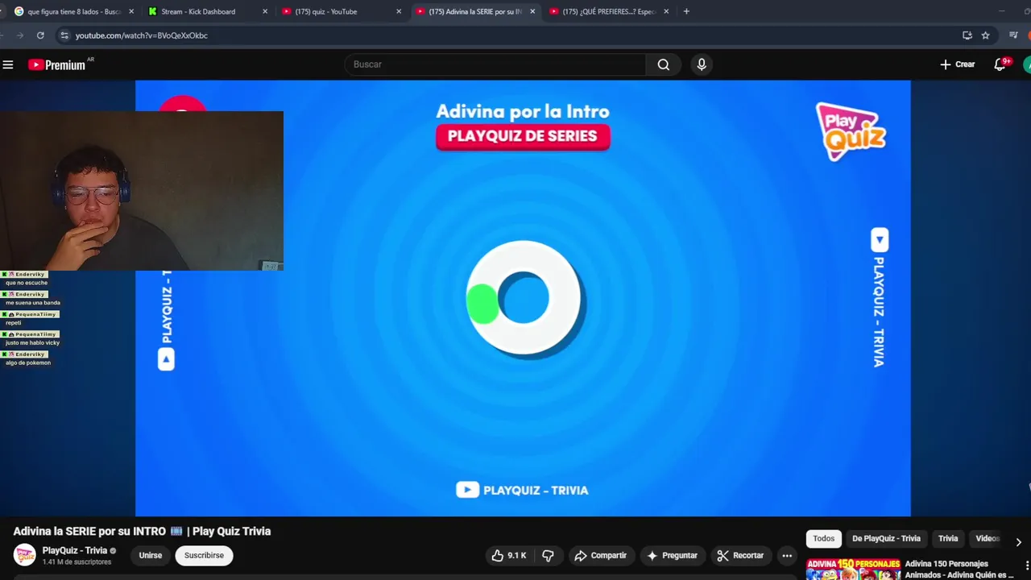Close the active 'Adivina la SERIE' tab

pyautogui.click(x=532, y=11)
